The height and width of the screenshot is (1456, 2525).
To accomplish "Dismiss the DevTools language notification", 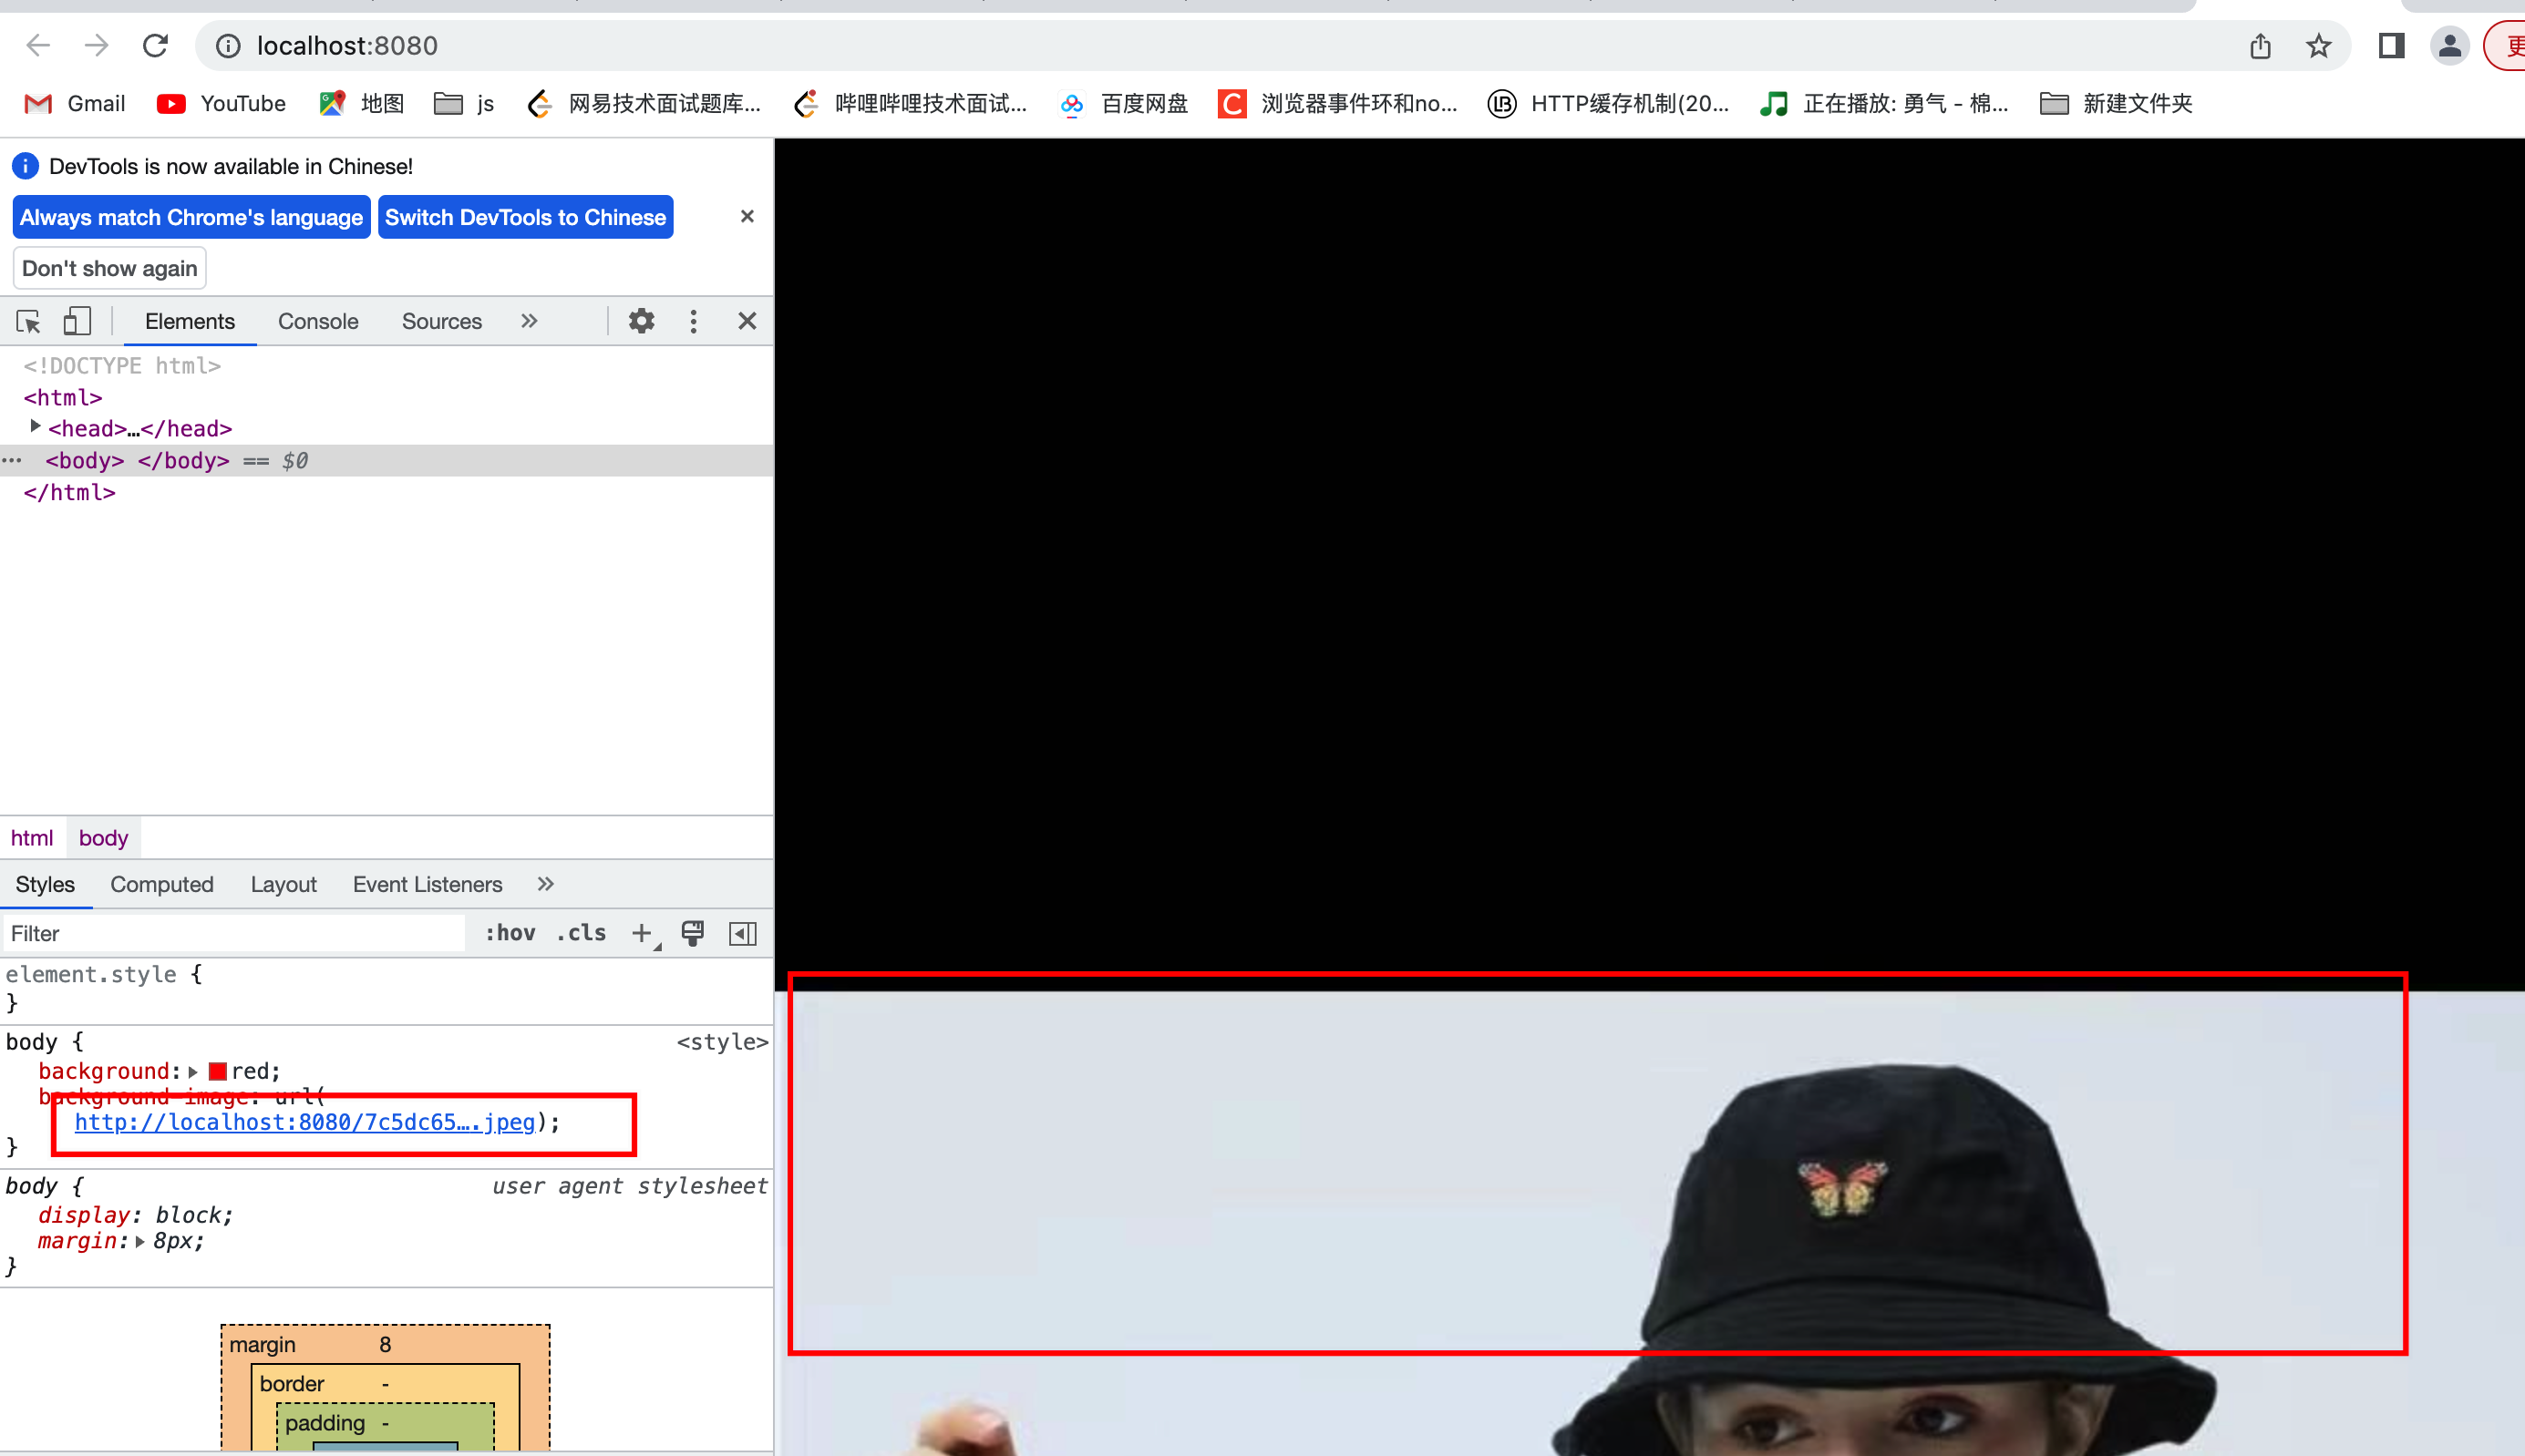I will point(747,216).
